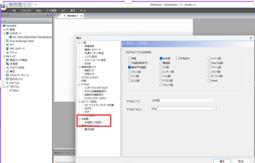Open DIA Tag in the project tree
255x163 pixels.
(15, 83)
